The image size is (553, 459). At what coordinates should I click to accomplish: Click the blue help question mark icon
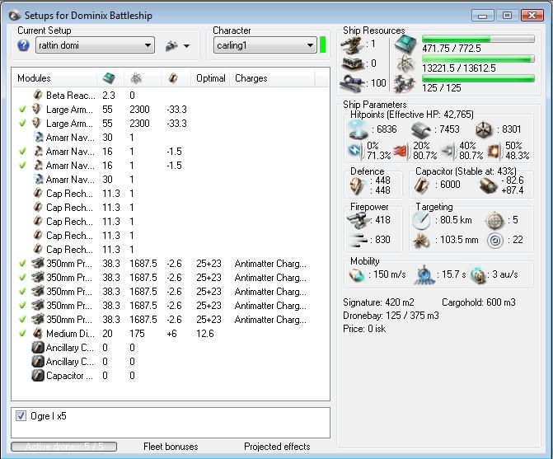coord(23,45)
